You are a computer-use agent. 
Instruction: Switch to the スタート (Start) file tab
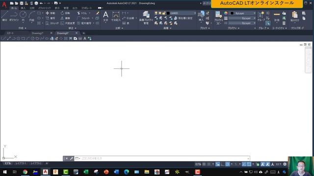coord(10,33)
